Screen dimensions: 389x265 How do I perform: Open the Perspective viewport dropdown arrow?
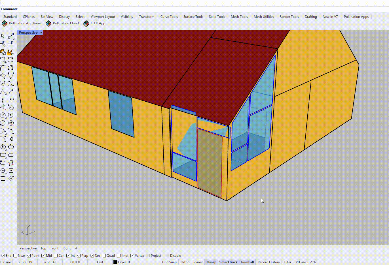tap(41, 33)
